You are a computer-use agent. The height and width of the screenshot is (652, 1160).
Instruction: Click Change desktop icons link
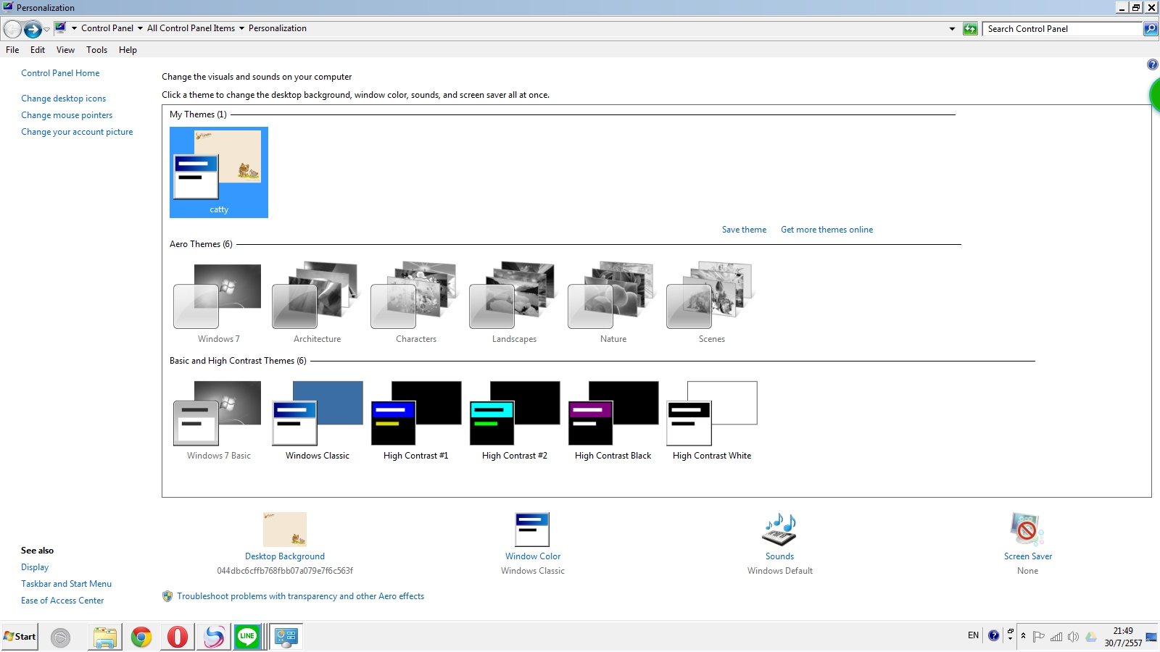pyautogui.click(x=63, y=99)
